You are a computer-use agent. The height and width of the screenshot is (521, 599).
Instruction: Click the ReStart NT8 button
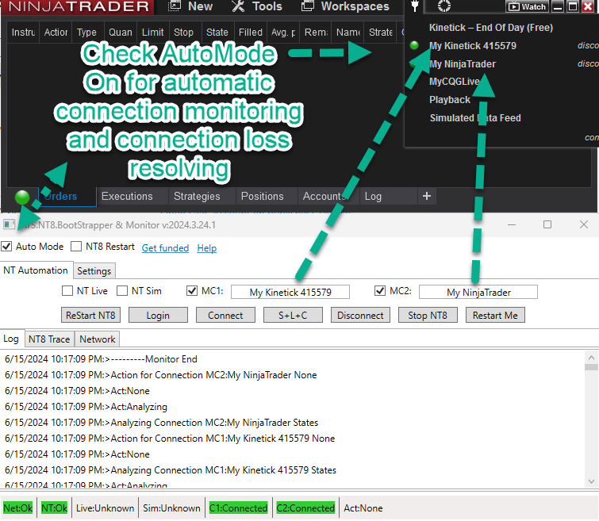[90, 315]
